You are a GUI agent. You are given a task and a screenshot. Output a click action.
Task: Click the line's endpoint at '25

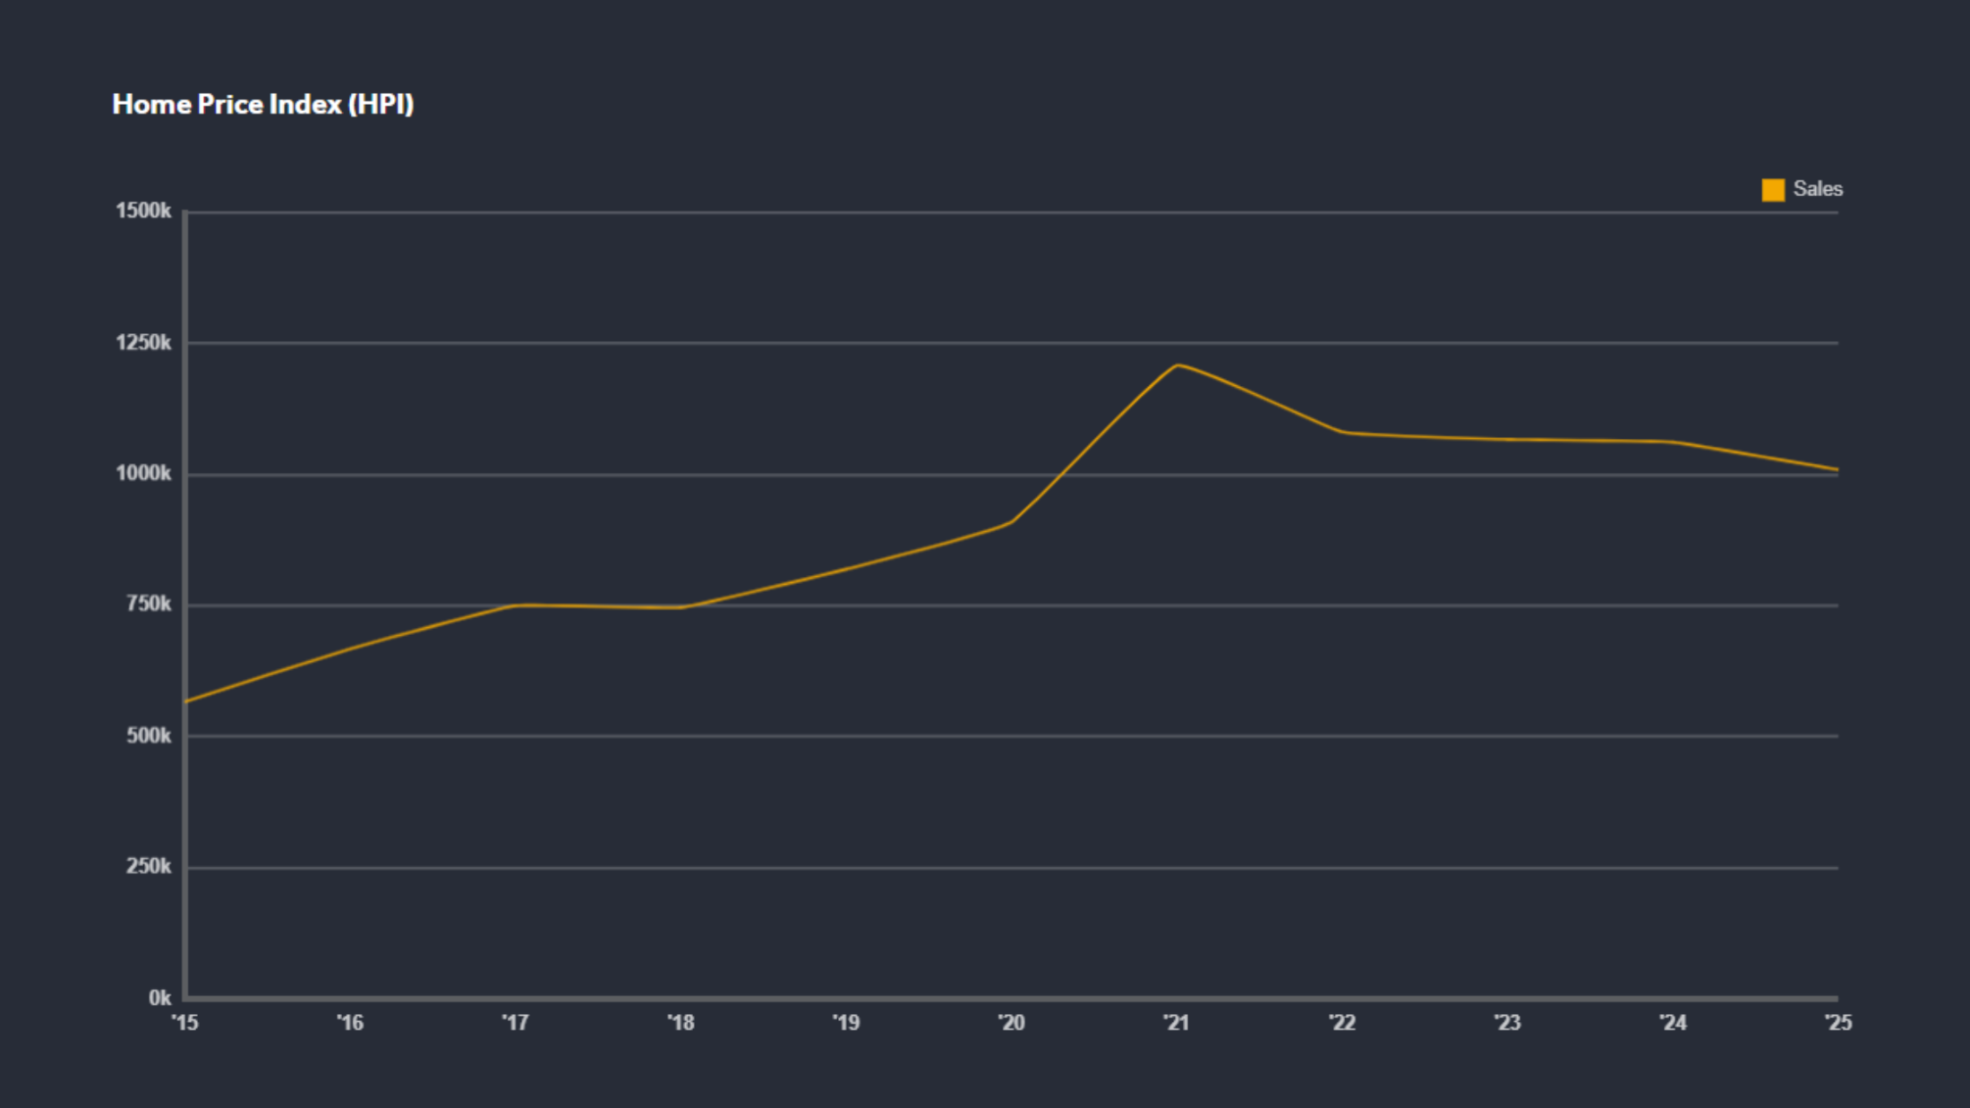(x=1837, y=469)
